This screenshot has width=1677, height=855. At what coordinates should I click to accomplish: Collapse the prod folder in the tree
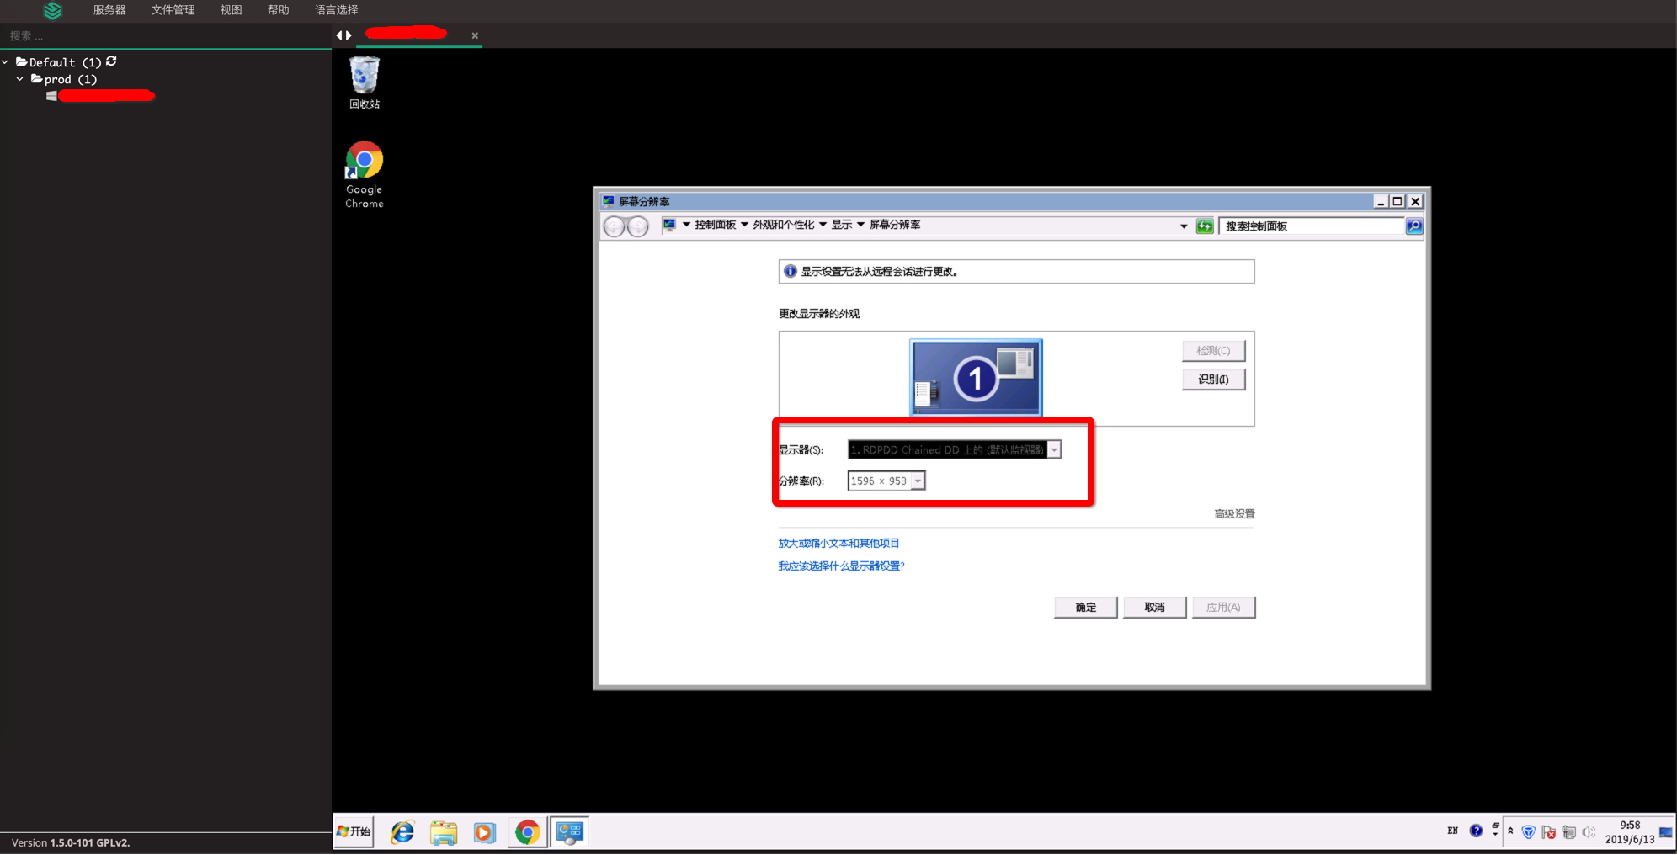pos(20,79)
